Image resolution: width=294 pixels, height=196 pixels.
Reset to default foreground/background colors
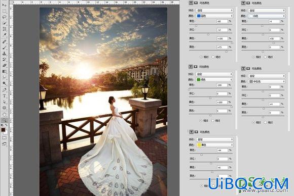(2, 125)
